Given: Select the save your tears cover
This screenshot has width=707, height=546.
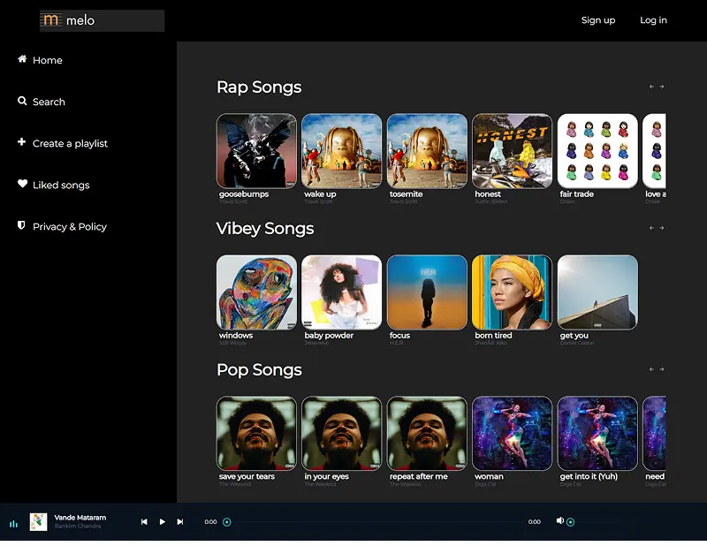Looking at the screenshot, I should coord(256,433).
